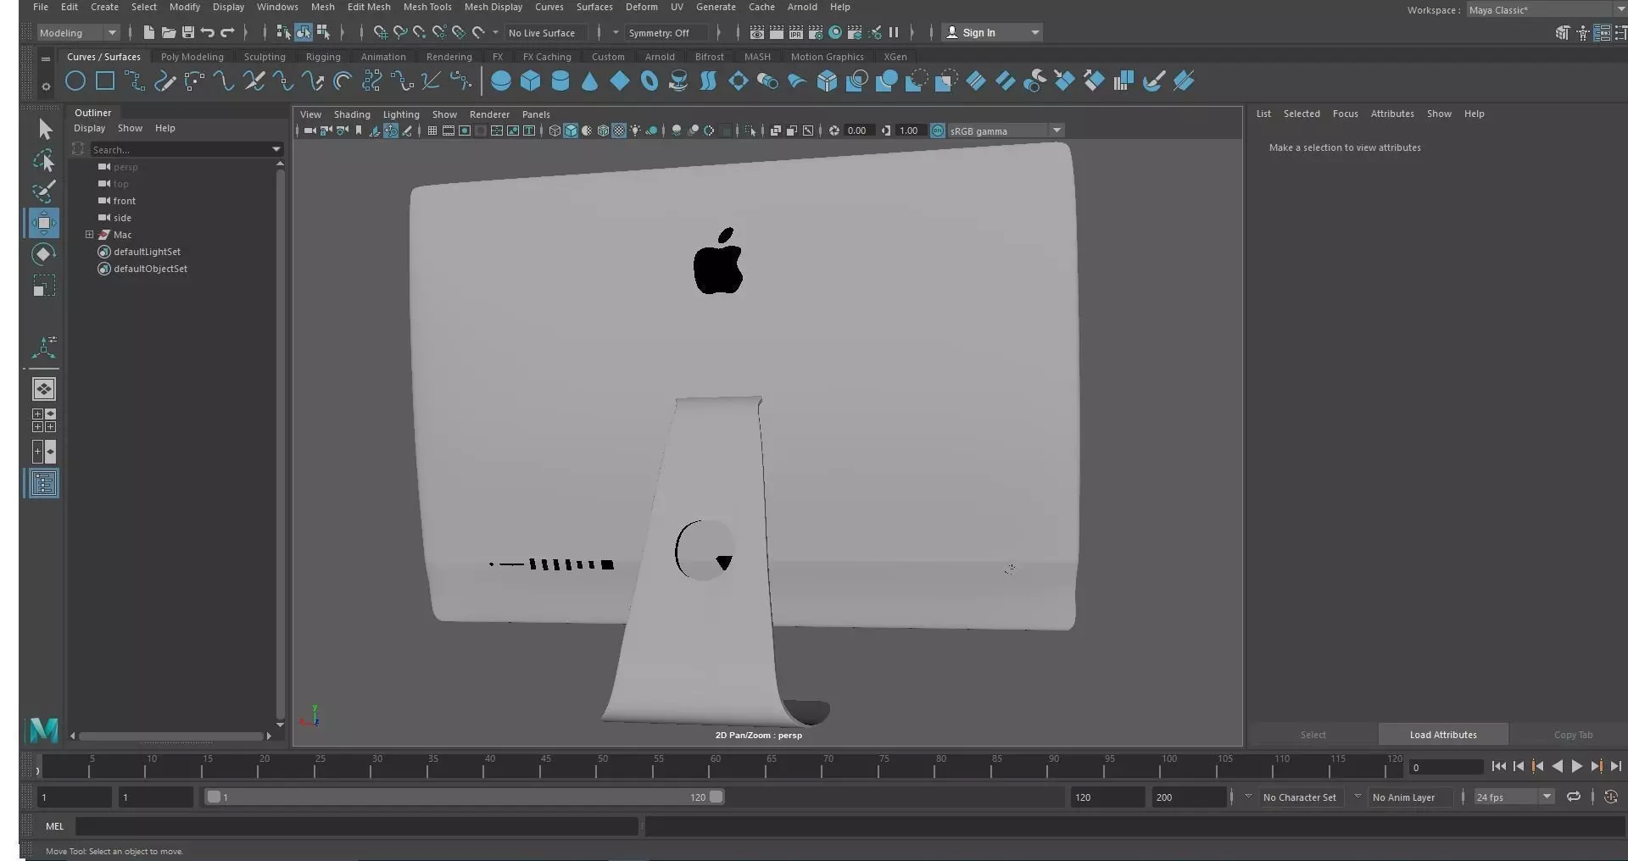This screenshot has width=1628, height=861.
Task: Create a NURBS sphere from shelf
Action: pyautogui.click(x=501, y=81)
